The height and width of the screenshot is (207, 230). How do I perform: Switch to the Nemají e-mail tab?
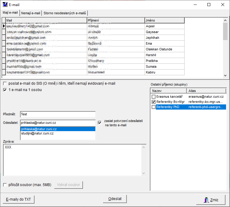31,13
